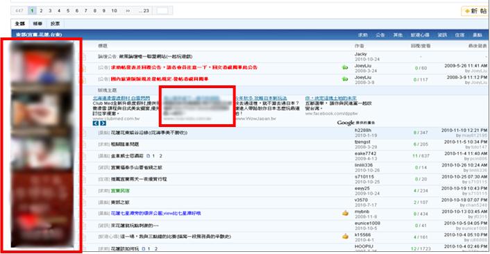Open author profile tzengst

coord(362,142)
